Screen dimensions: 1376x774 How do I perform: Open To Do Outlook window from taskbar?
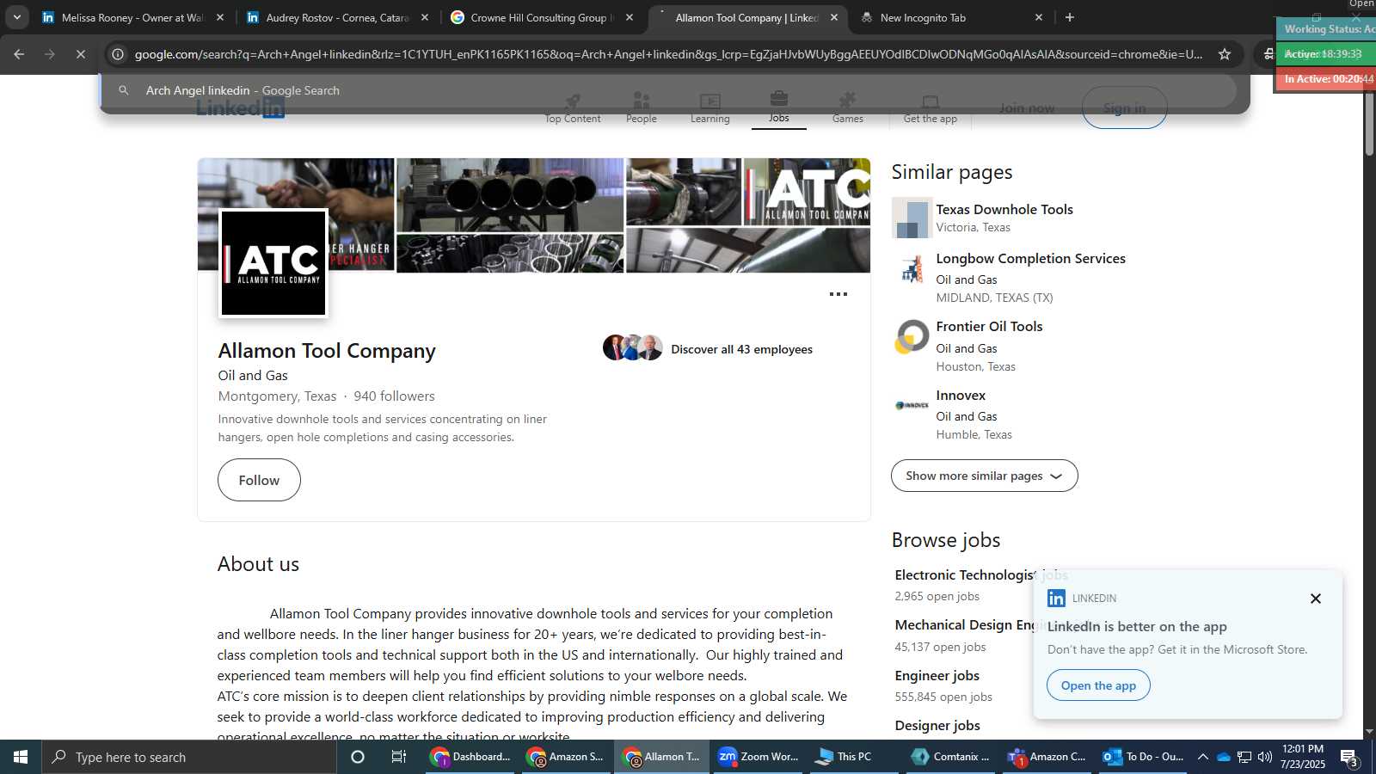pyautogui.click(x=1143, y=757)
